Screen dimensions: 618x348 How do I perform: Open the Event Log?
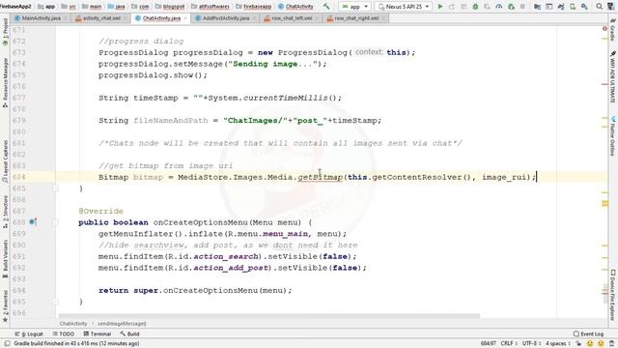tap(588, 333)
